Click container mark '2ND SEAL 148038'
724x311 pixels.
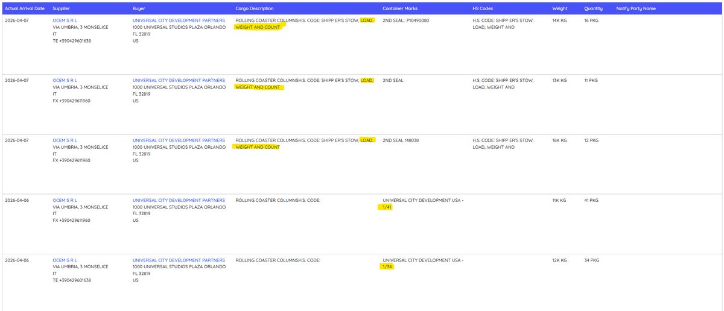401,140
